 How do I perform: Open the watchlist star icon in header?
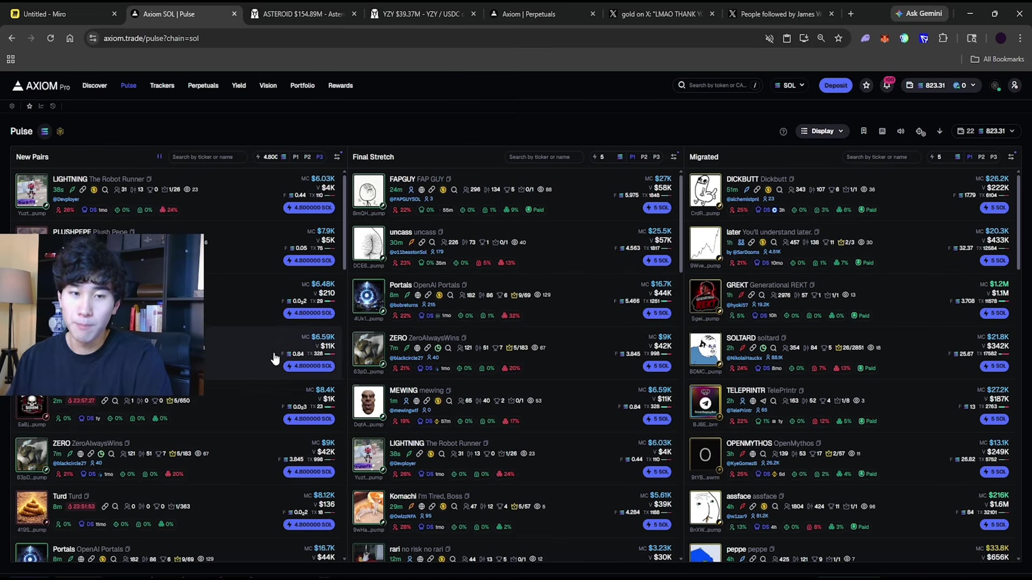coord(866,85)
